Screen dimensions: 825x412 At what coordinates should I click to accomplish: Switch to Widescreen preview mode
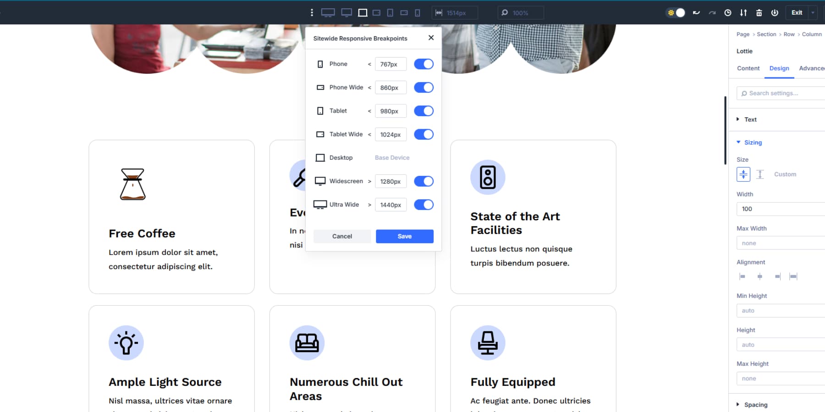click(347, 12)
